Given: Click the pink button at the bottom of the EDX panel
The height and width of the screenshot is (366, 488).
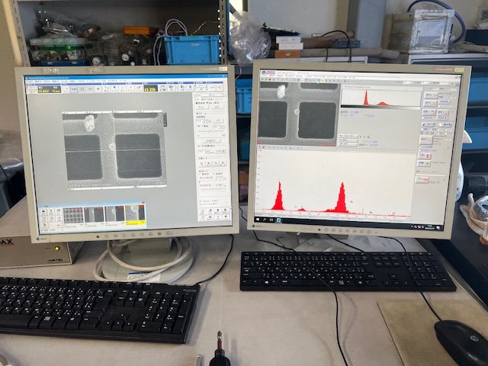Looking at the screenshot, I should [422, 180].
